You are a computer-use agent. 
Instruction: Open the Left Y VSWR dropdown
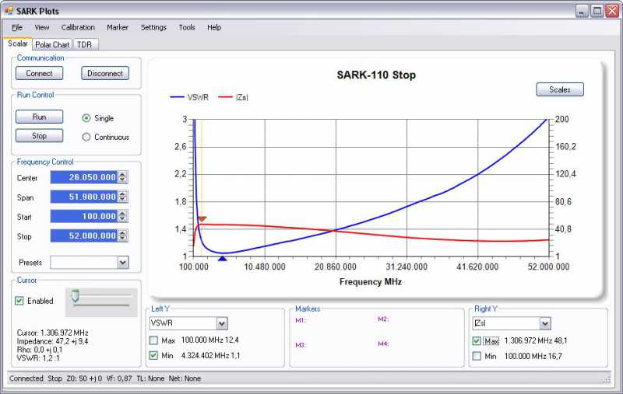(x=222, y=323)
